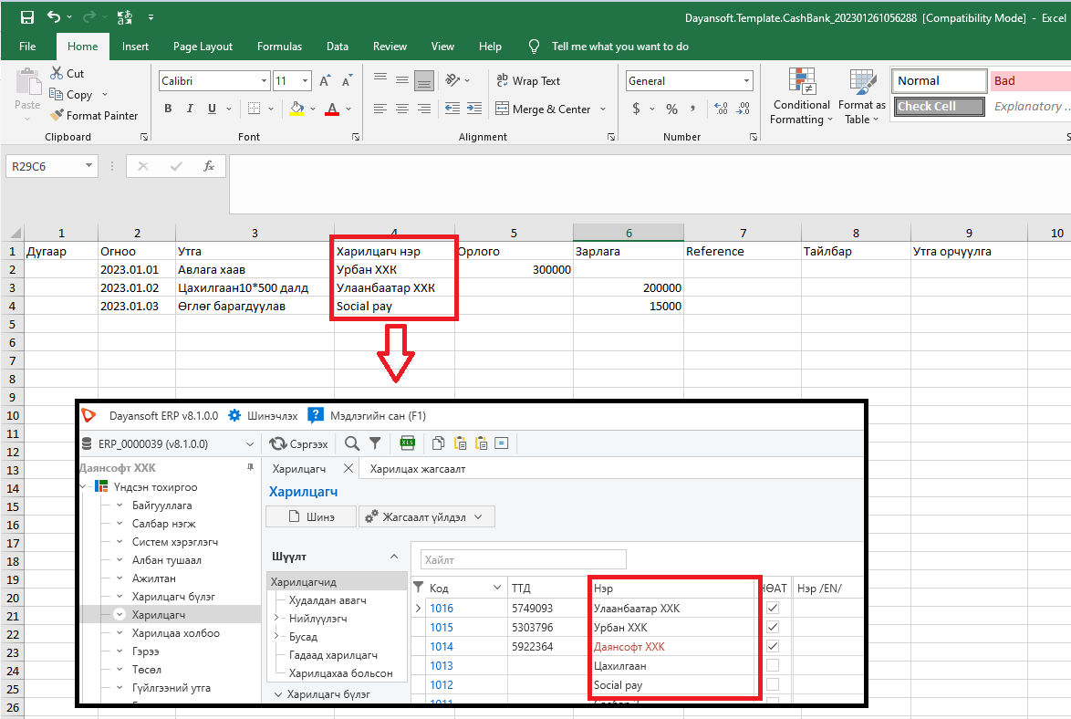The height and width of the screenshot is (719, 1071).
Task: Toggle Italic formatting
Action: [190, 109]
